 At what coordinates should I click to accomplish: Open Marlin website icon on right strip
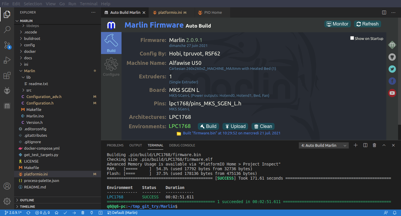(392, 45)
